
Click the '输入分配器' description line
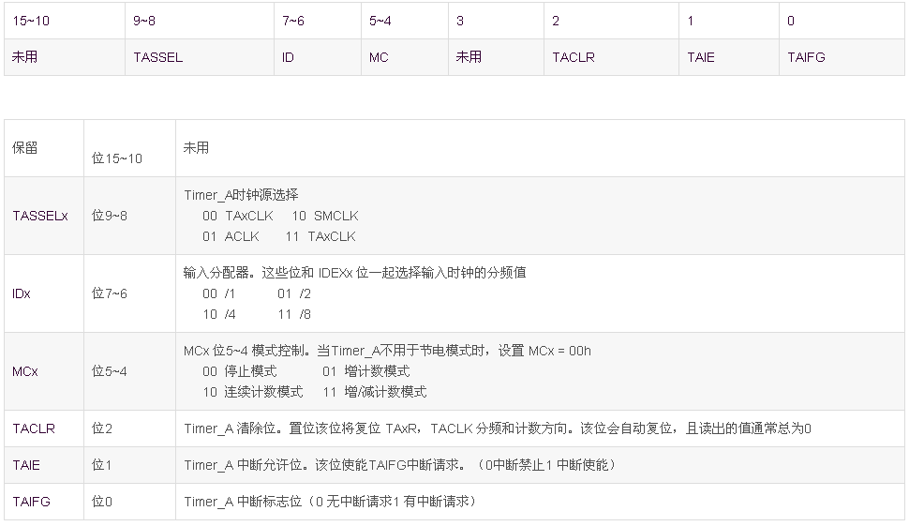[355, 273]
